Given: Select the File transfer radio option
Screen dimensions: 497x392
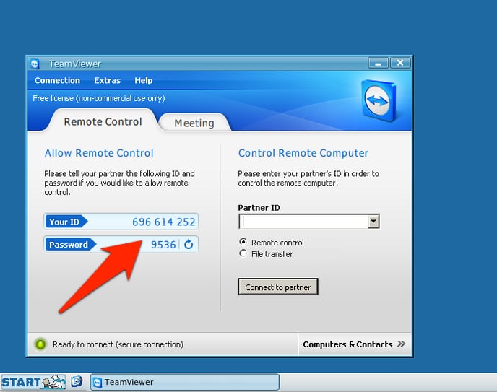Looking at the screenshot, I should [x=243, y=253].
